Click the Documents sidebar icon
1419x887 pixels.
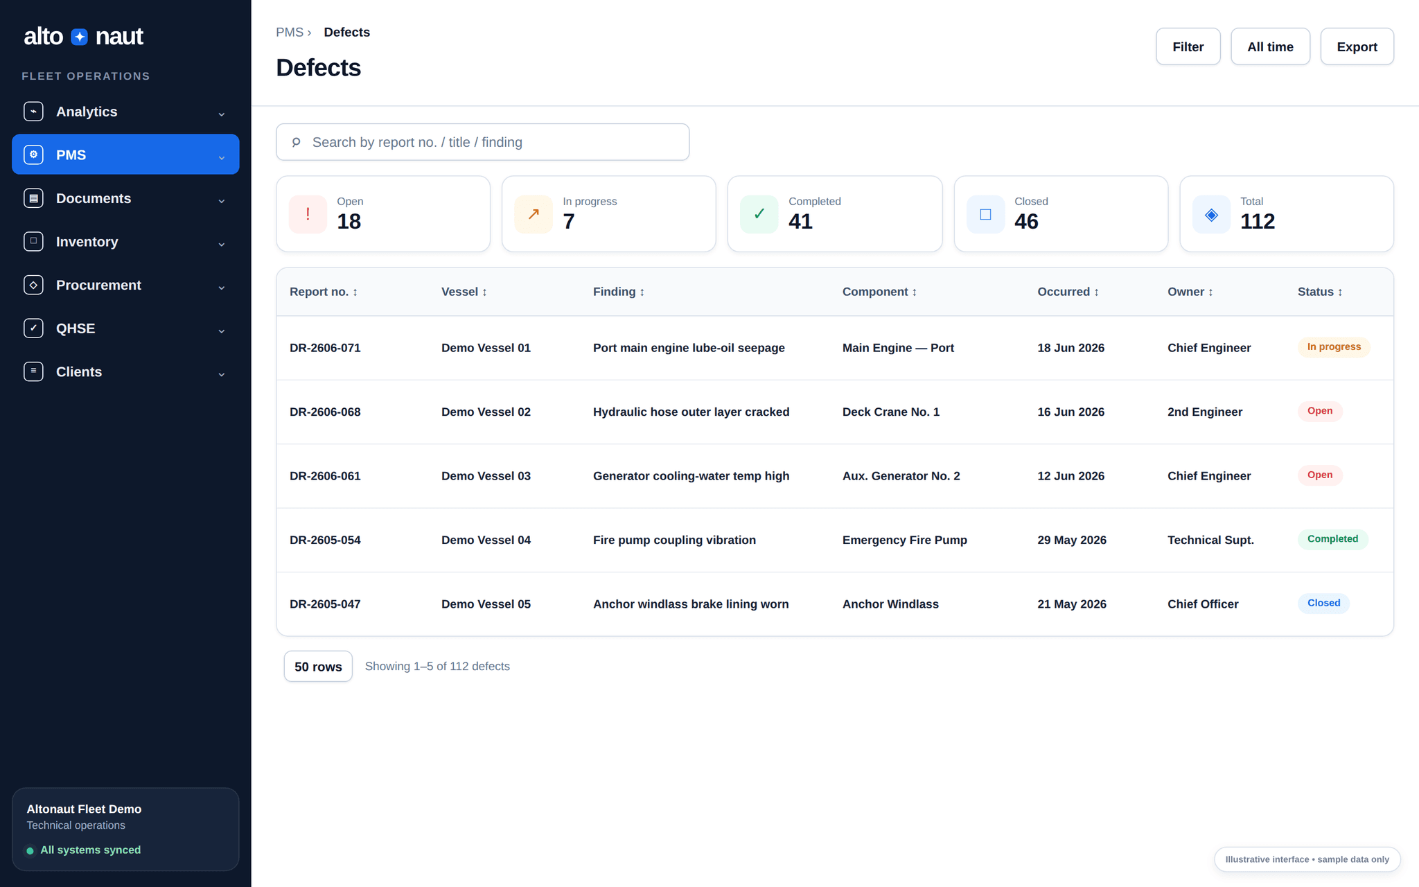[33, 198]
